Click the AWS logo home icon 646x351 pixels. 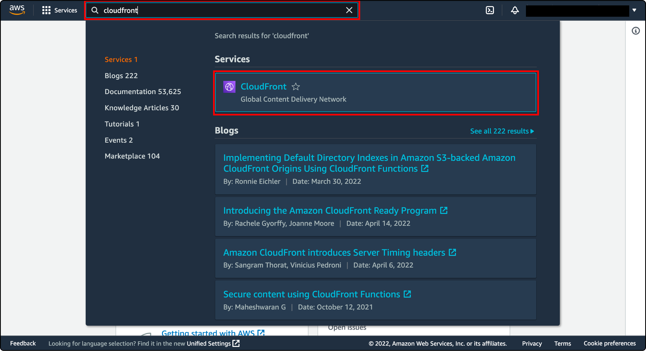coord(17,10)
